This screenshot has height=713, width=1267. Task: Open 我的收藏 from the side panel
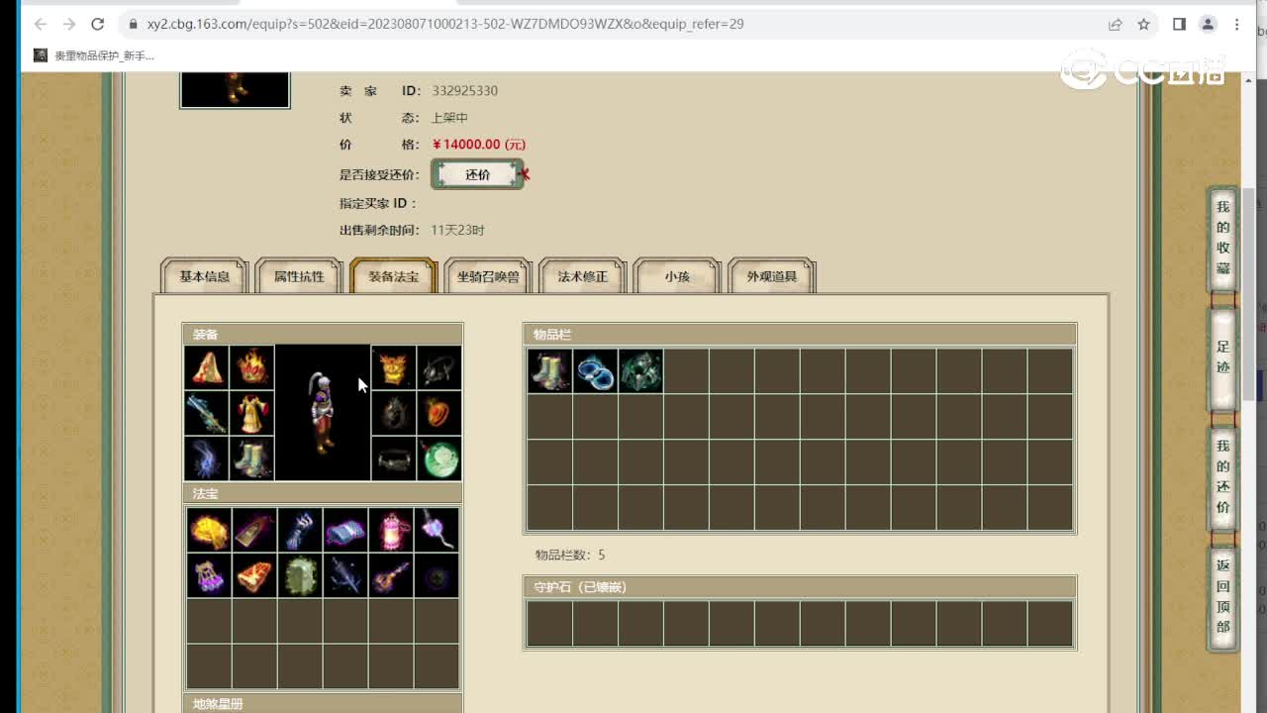click(1223, 238)
